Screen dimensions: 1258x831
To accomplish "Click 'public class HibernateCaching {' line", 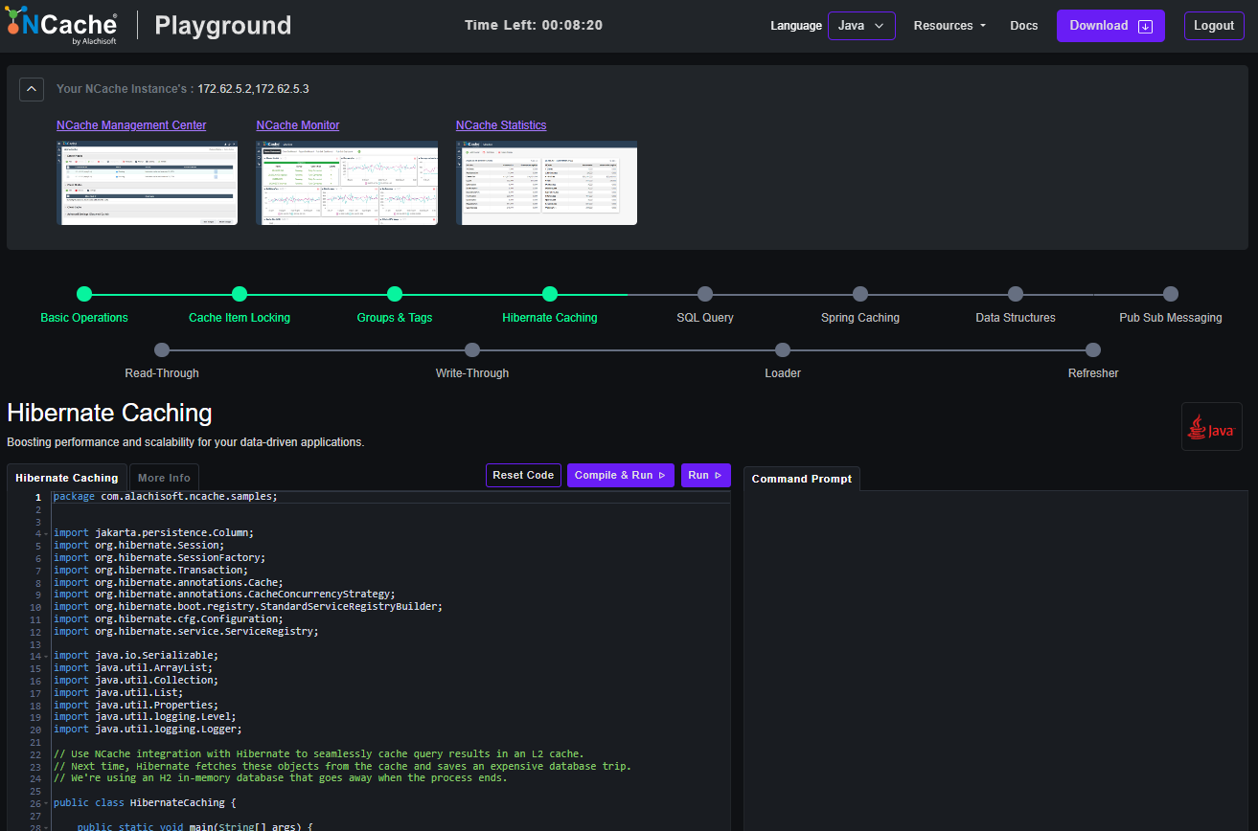I will tap(145, 802).
